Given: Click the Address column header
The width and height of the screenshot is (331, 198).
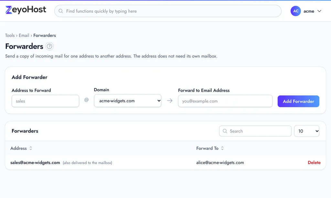Looking at the screenshot, I should pos(18,148).
